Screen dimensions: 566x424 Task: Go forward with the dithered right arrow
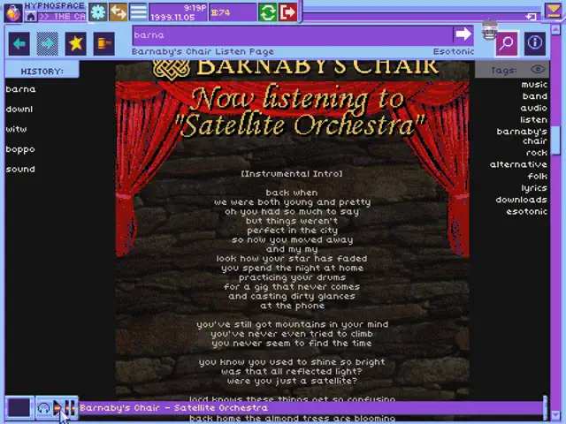click(47, 43)
